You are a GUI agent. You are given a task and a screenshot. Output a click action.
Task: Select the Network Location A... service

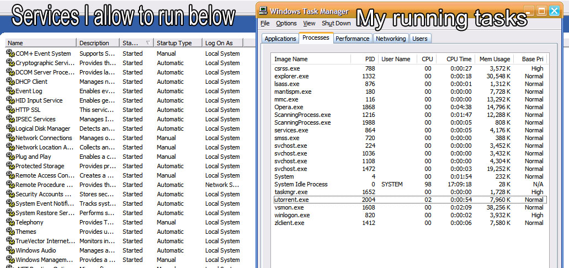124,147
